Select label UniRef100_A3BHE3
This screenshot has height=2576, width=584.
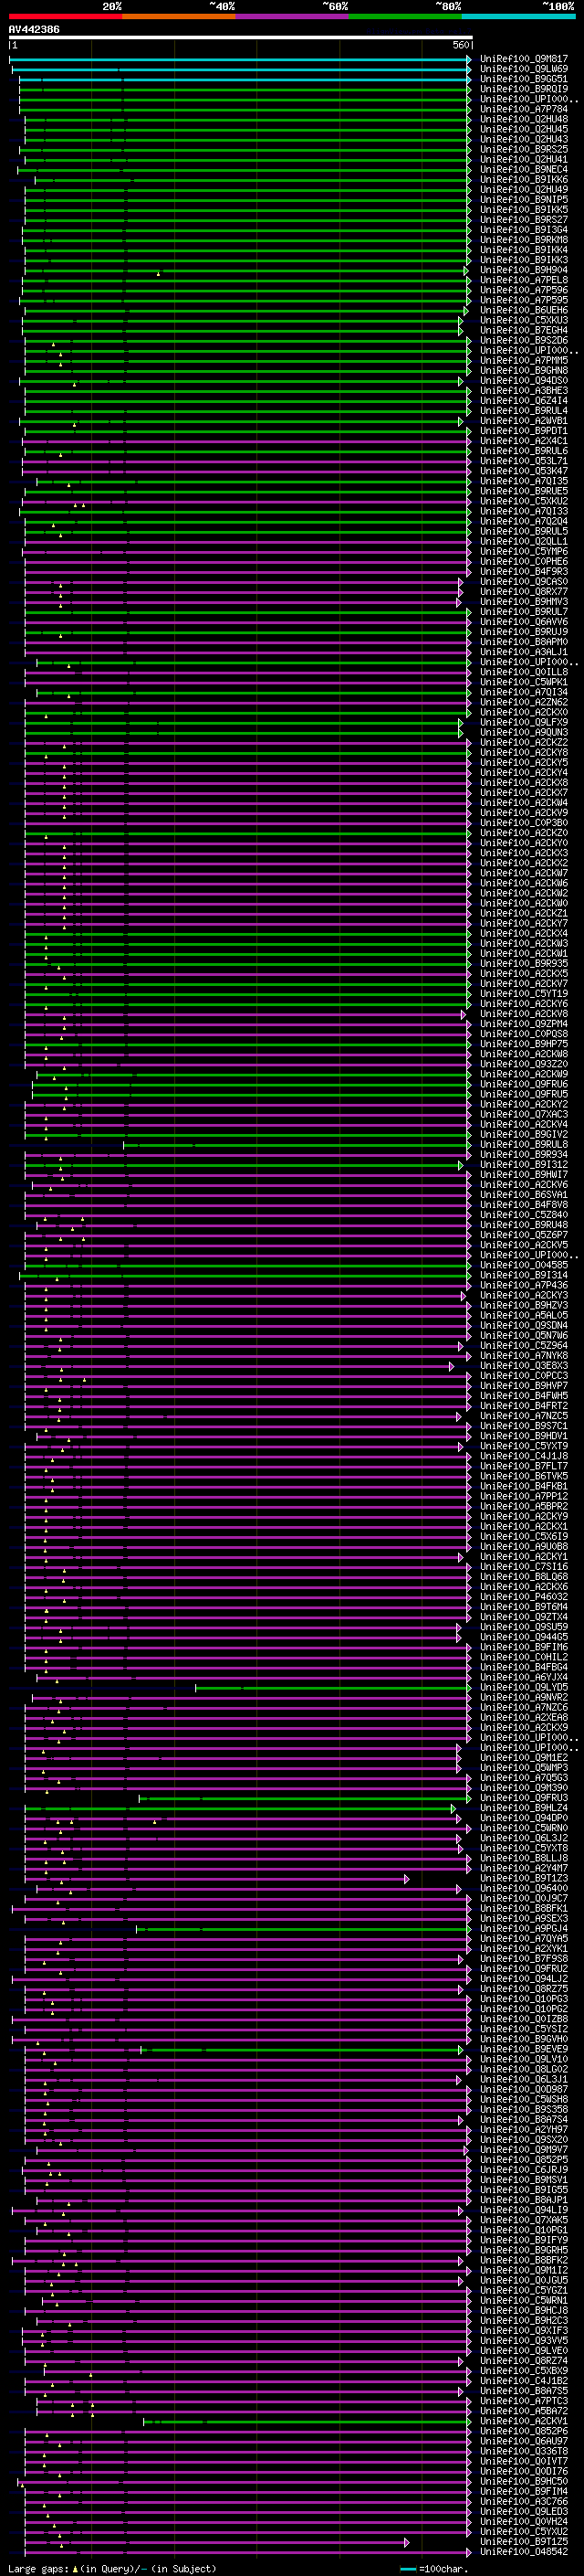coord(523,391)
